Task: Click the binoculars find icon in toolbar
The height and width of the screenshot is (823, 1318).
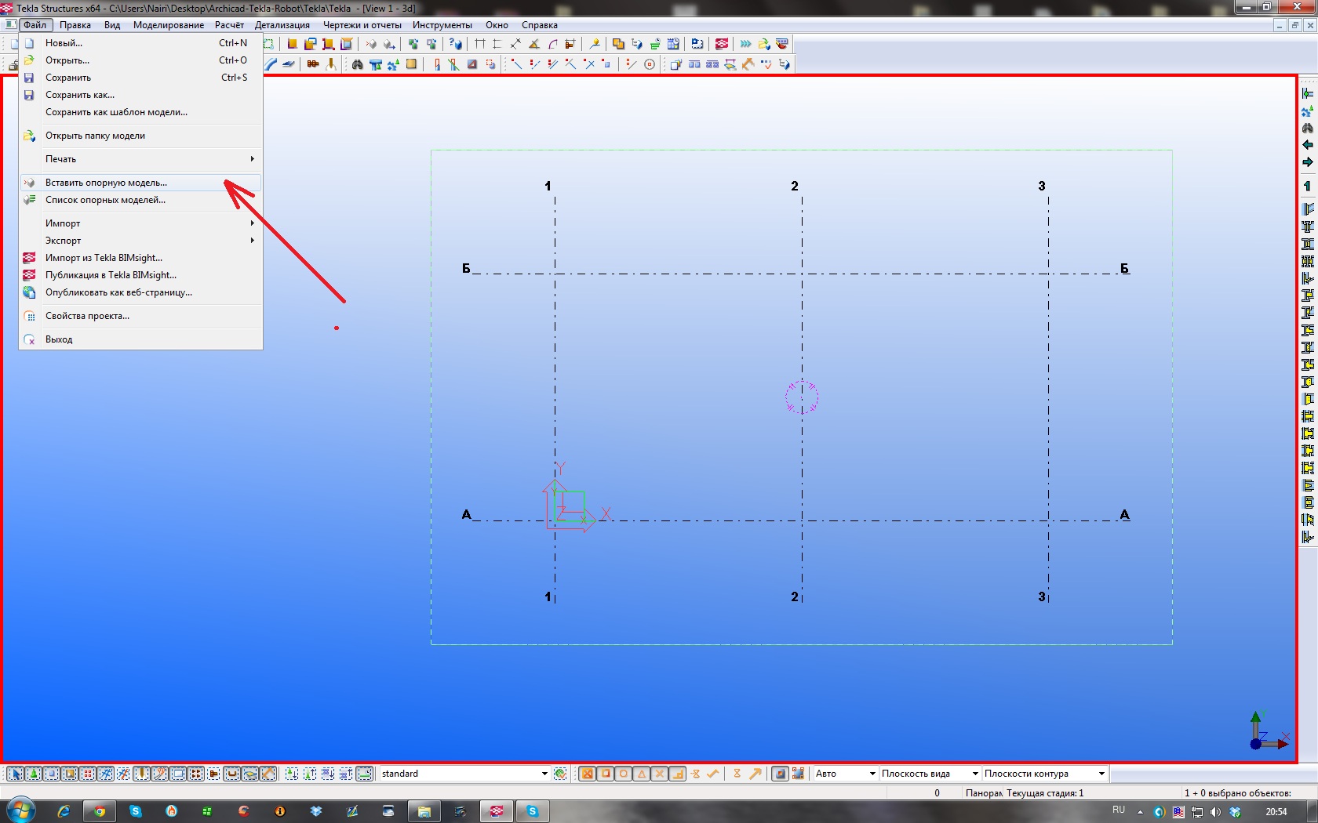Action: pyautogui.click(x=357, y=64)
